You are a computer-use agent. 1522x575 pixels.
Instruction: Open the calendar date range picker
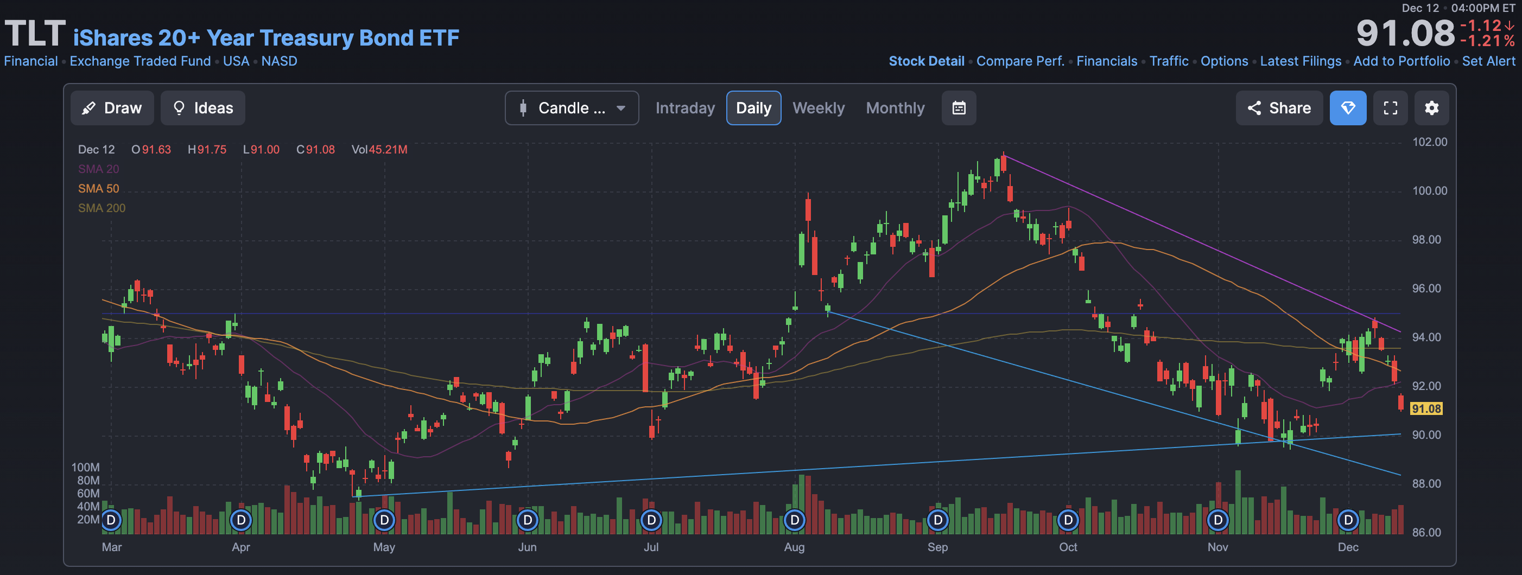point(959,108)
